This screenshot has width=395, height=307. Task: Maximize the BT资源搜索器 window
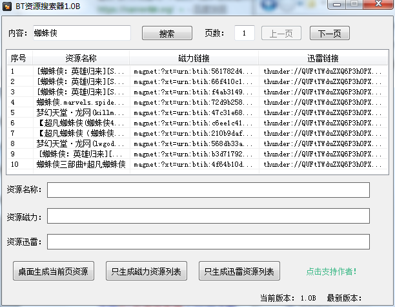(355, 5)
